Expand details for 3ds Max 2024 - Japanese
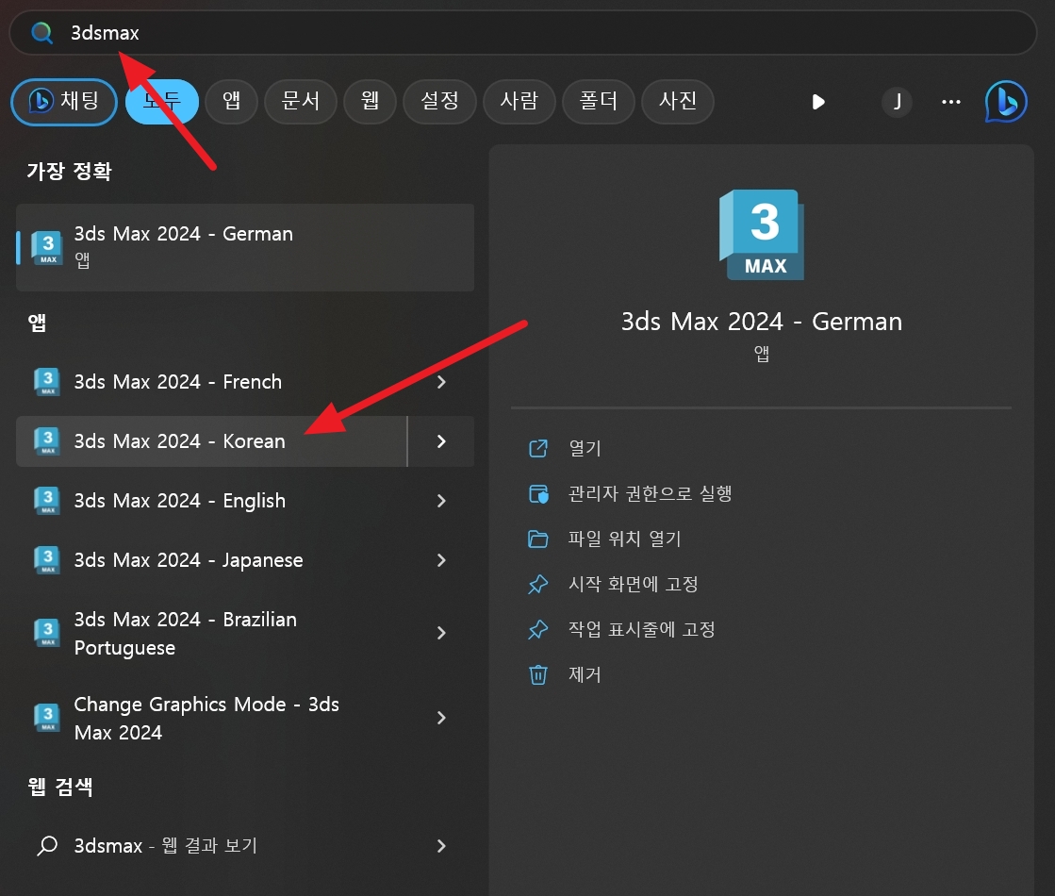 [441, 559]
